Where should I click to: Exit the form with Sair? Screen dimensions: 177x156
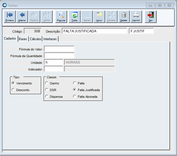[x=151, y=17]
